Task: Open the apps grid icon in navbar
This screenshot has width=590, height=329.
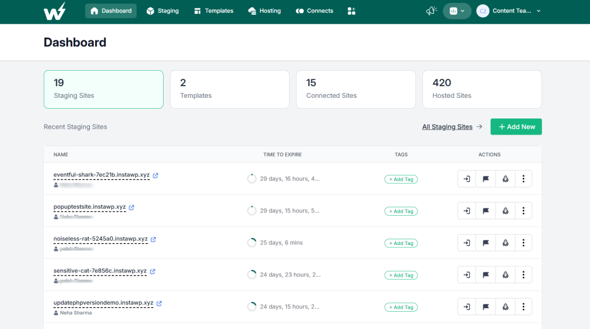Action: point(351,11)
